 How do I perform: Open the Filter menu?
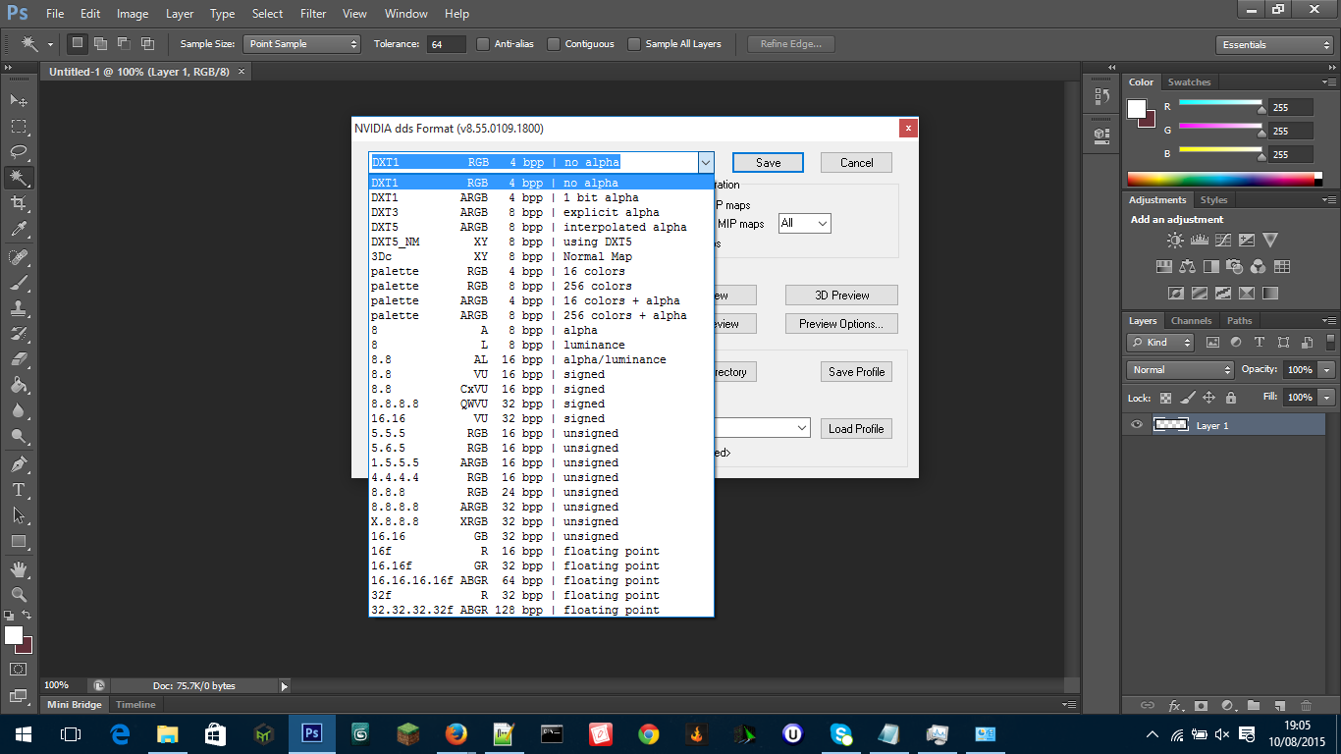click(x=313, y=14)
